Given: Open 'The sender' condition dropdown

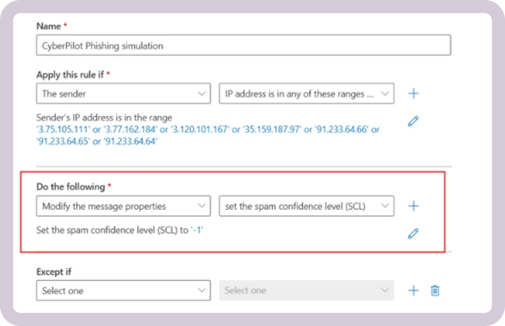Looking at the screenshot, I should (x=124, y=94).
